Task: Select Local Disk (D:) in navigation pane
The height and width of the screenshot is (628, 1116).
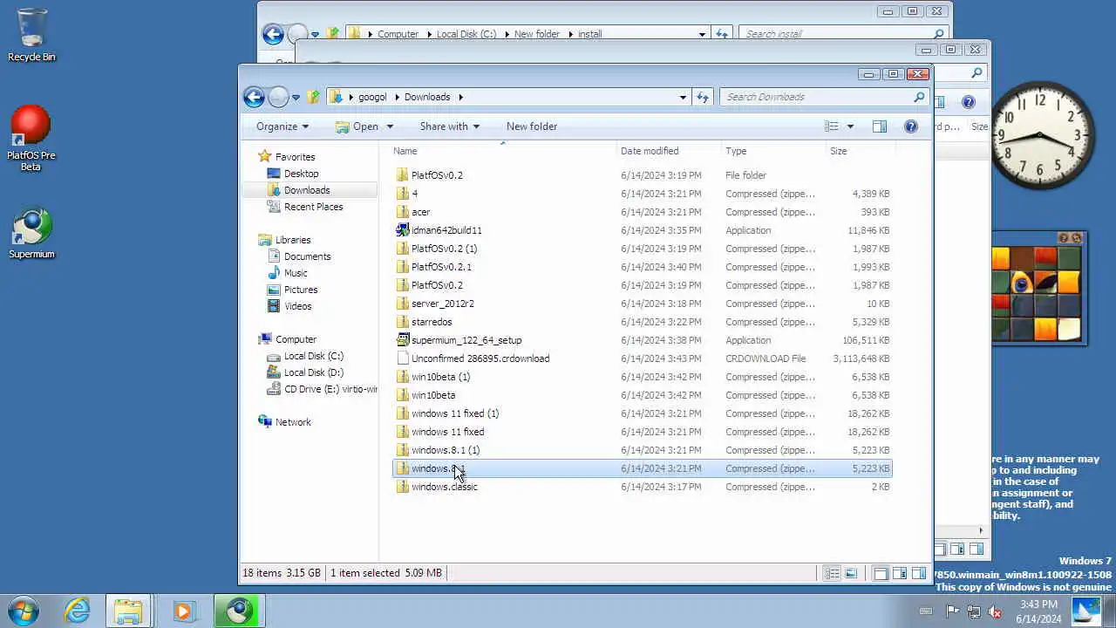Action: point(314,372)
